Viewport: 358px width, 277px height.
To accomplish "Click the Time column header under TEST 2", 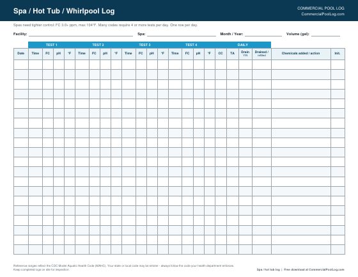I will (82, 54).
